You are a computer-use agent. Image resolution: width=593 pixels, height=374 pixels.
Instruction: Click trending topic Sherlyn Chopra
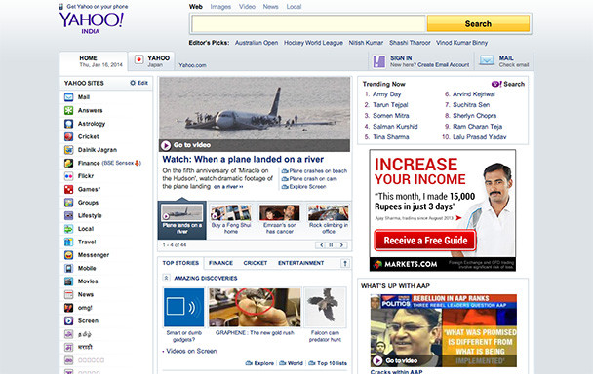475,116
